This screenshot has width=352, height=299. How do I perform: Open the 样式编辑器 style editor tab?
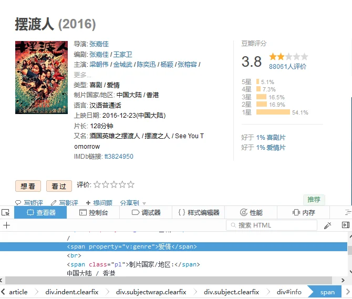tap(199, 212)
